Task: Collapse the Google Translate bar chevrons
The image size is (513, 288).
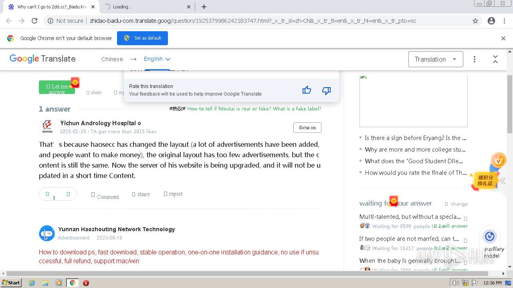Action: 495,59
